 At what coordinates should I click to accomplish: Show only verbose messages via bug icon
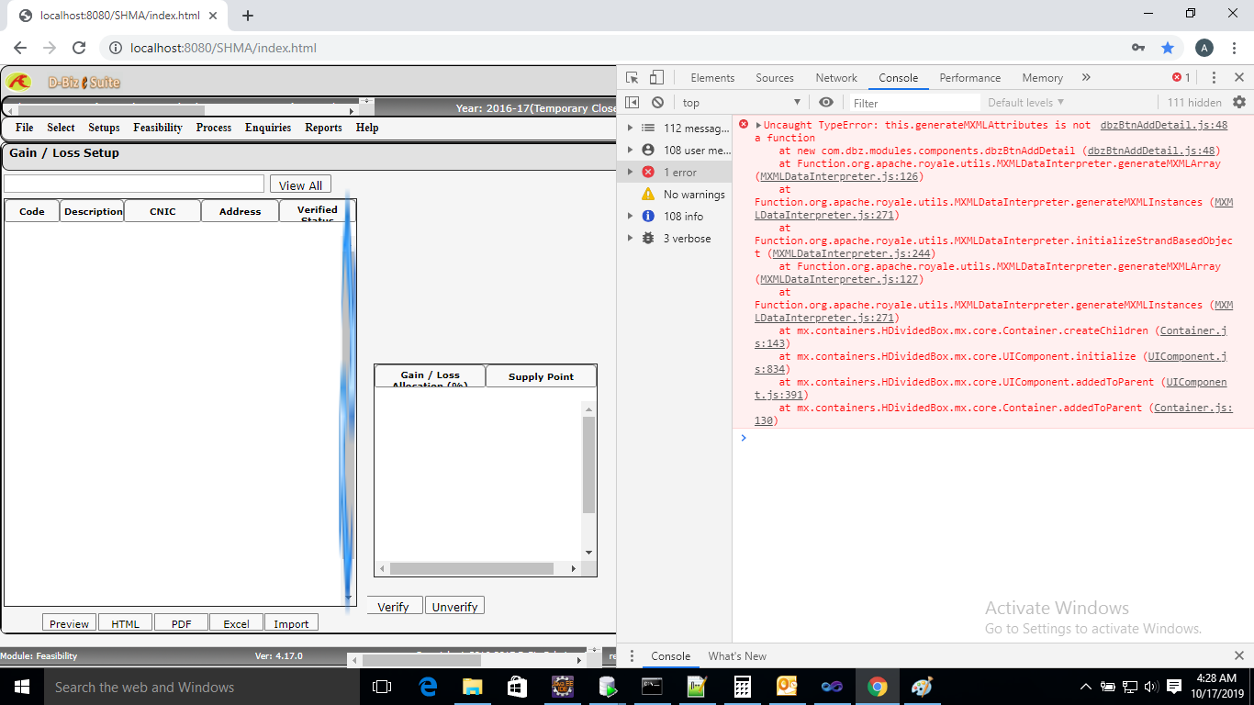(x=649, y=238)
